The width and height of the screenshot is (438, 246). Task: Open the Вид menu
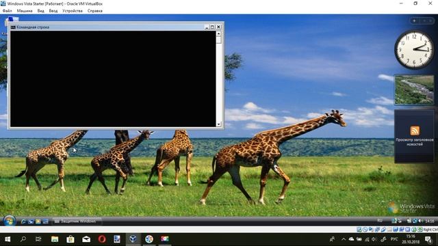point(41,11)
